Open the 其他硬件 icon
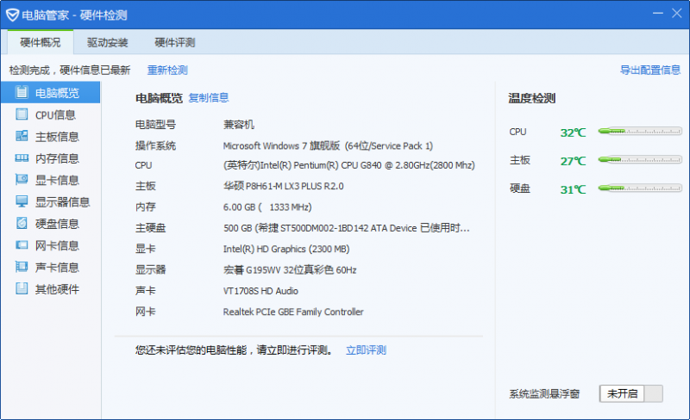The height and width of the screenshot is (420, 690). pyautogui.click(x=21, y=288)
